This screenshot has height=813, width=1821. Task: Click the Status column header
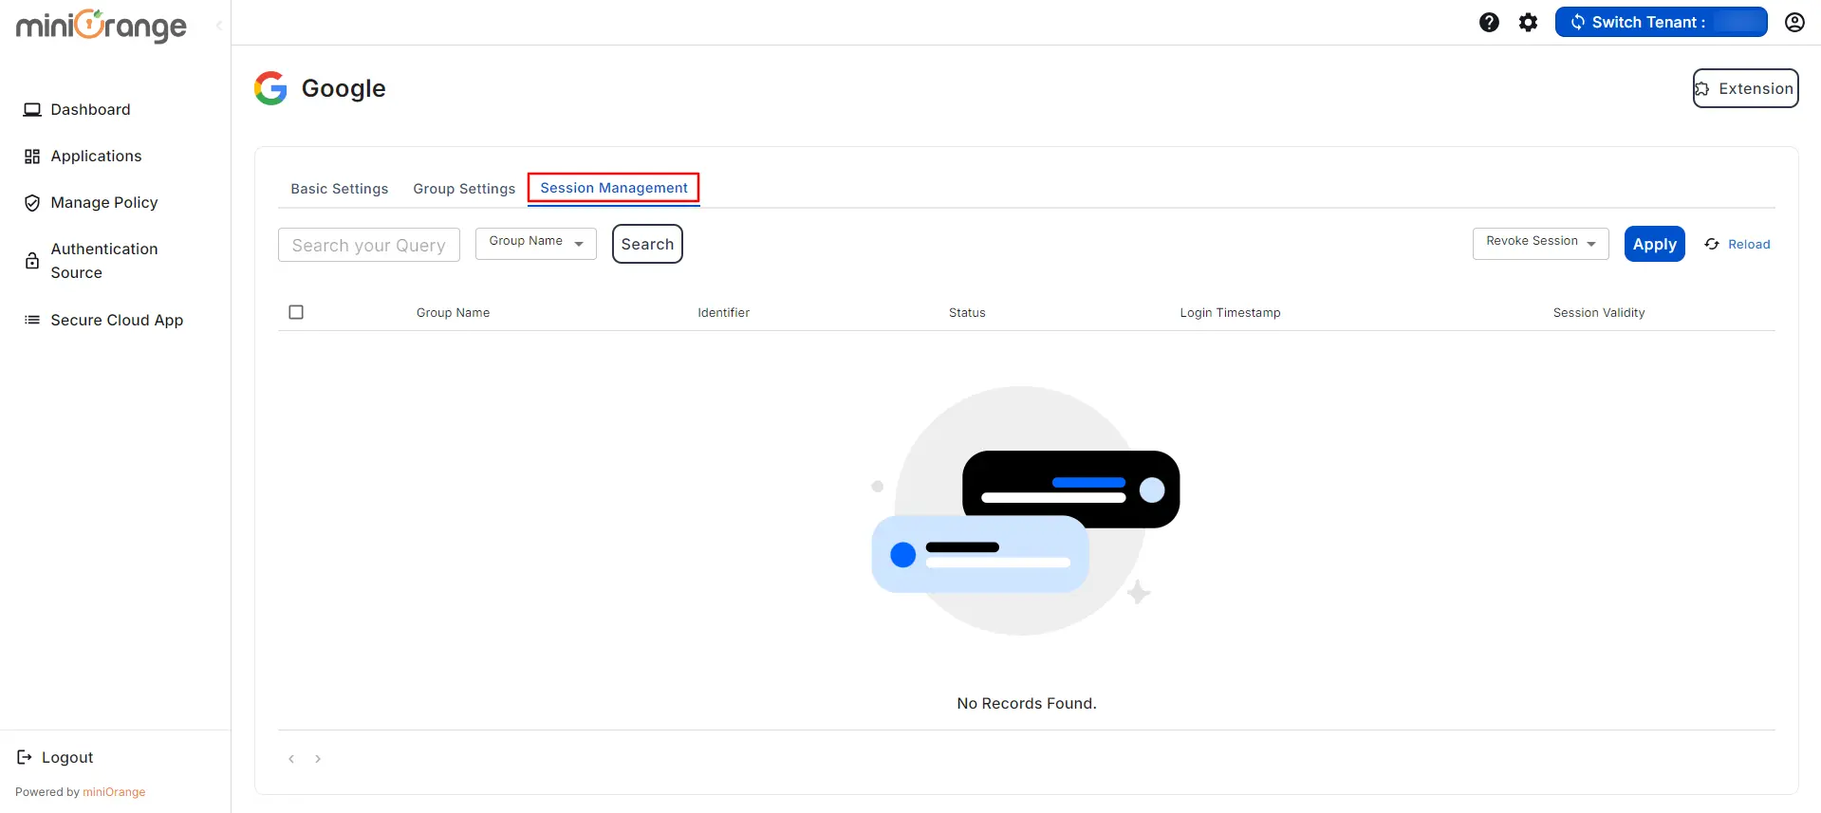[x=967, y=313]
